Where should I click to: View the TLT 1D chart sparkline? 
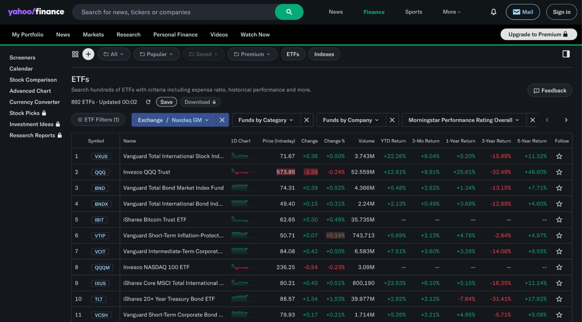point(243,299)
